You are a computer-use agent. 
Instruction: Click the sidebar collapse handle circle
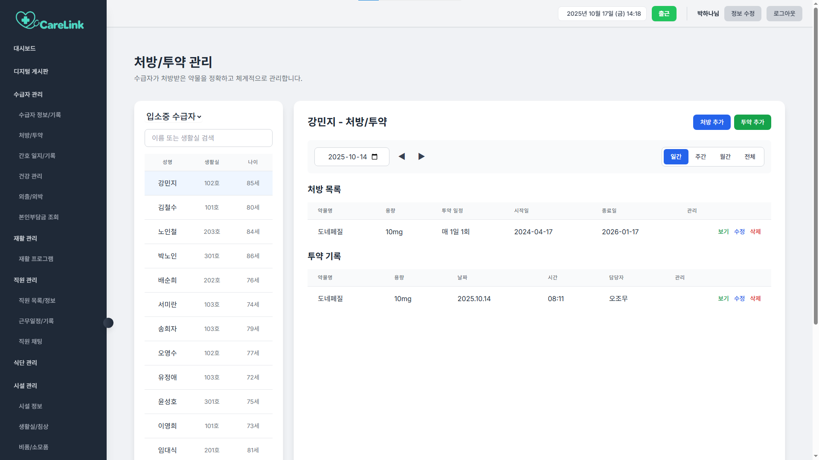point(108,323)
